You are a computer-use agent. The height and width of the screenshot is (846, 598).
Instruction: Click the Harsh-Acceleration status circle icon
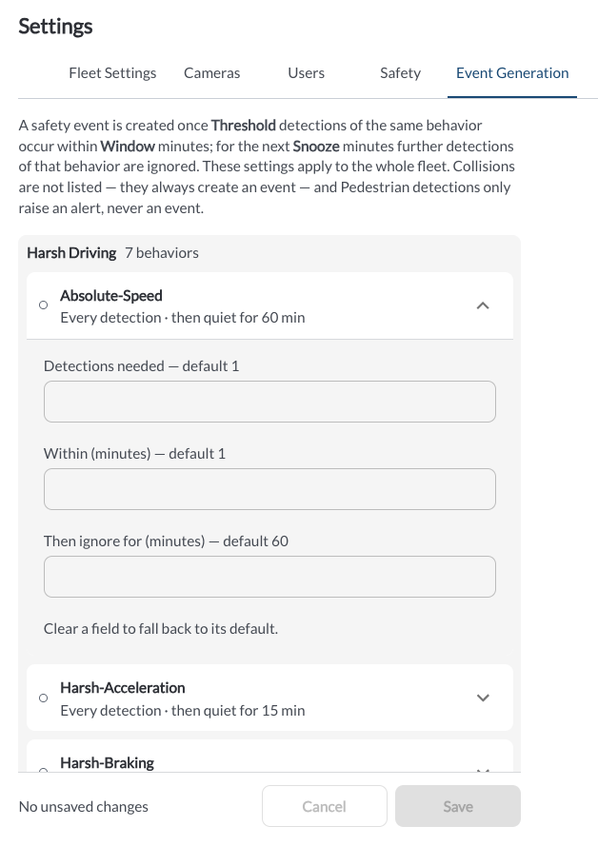coord(44,698)
